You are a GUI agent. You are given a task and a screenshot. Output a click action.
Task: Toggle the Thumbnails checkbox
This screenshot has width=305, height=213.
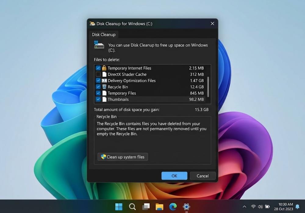[x=98, y=99]
